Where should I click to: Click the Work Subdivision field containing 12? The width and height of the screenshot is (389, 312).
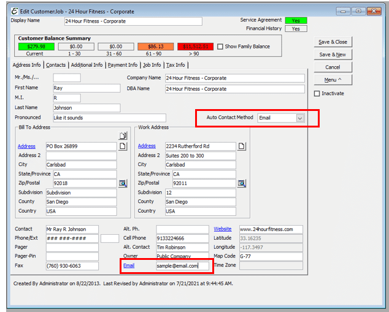[201, 193]
